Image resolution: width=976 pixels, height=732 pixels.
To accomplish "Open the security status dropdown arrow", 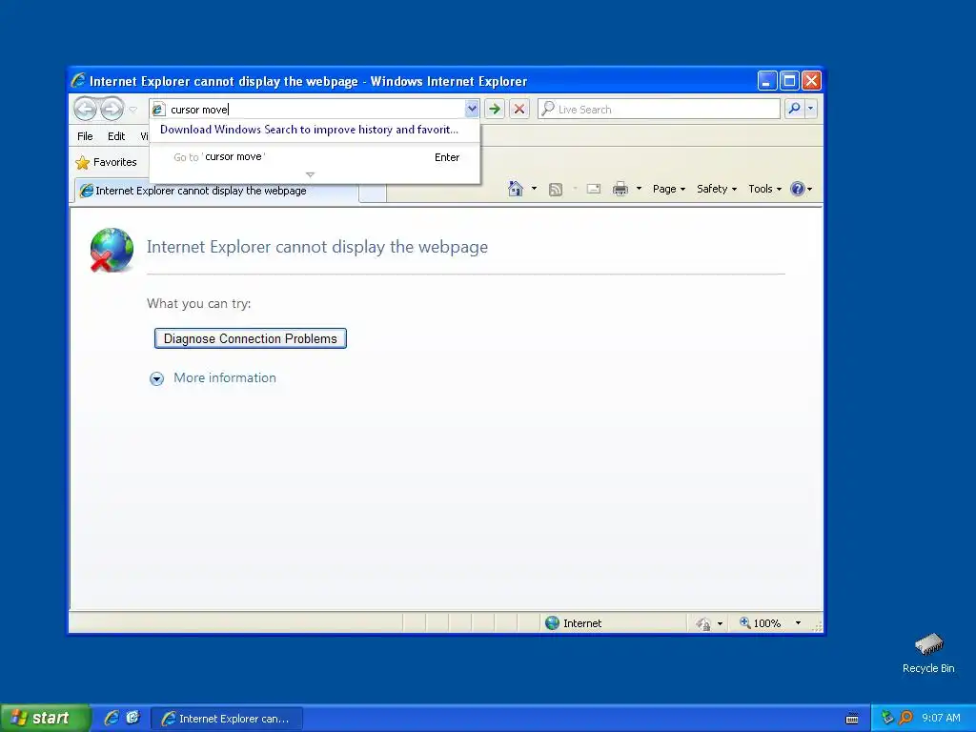I will (x=720, y=623).
